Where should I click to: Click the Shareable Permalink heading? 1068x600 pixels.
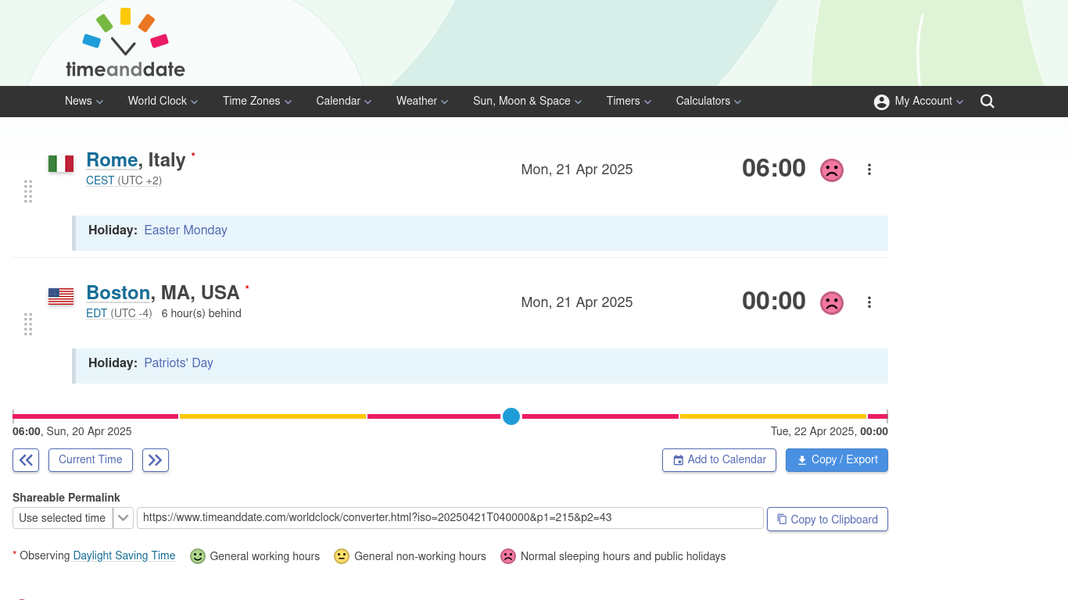66,498
